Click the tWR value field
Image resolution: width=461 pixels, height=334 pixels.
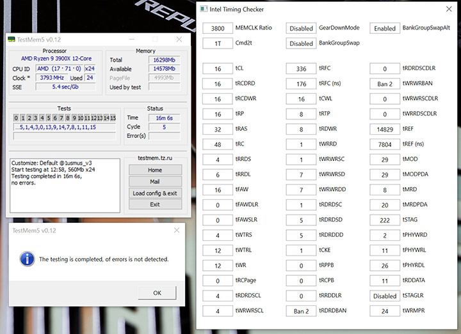click(x=218, y=266)
